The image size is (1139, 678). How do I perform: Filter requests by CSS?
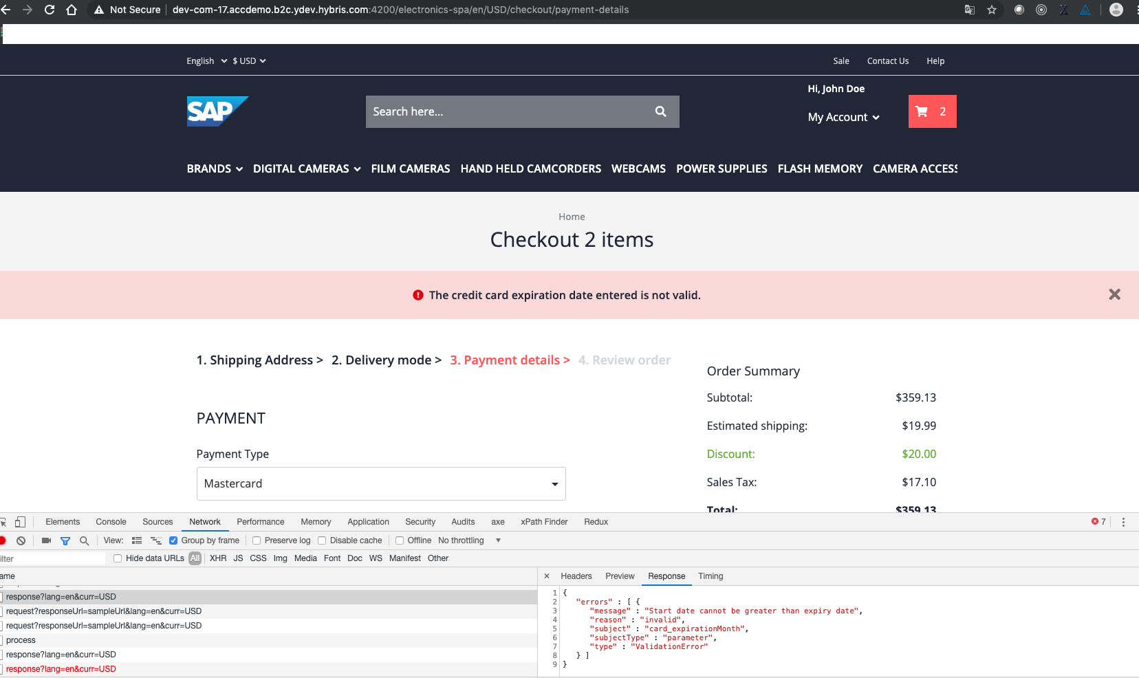pos(258,558)
